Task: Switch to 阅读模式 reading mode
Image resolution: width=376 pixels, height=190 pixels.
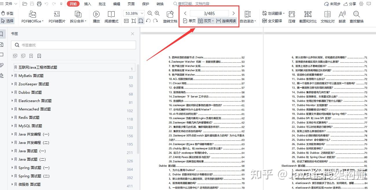Action: (x=111, y=17)
